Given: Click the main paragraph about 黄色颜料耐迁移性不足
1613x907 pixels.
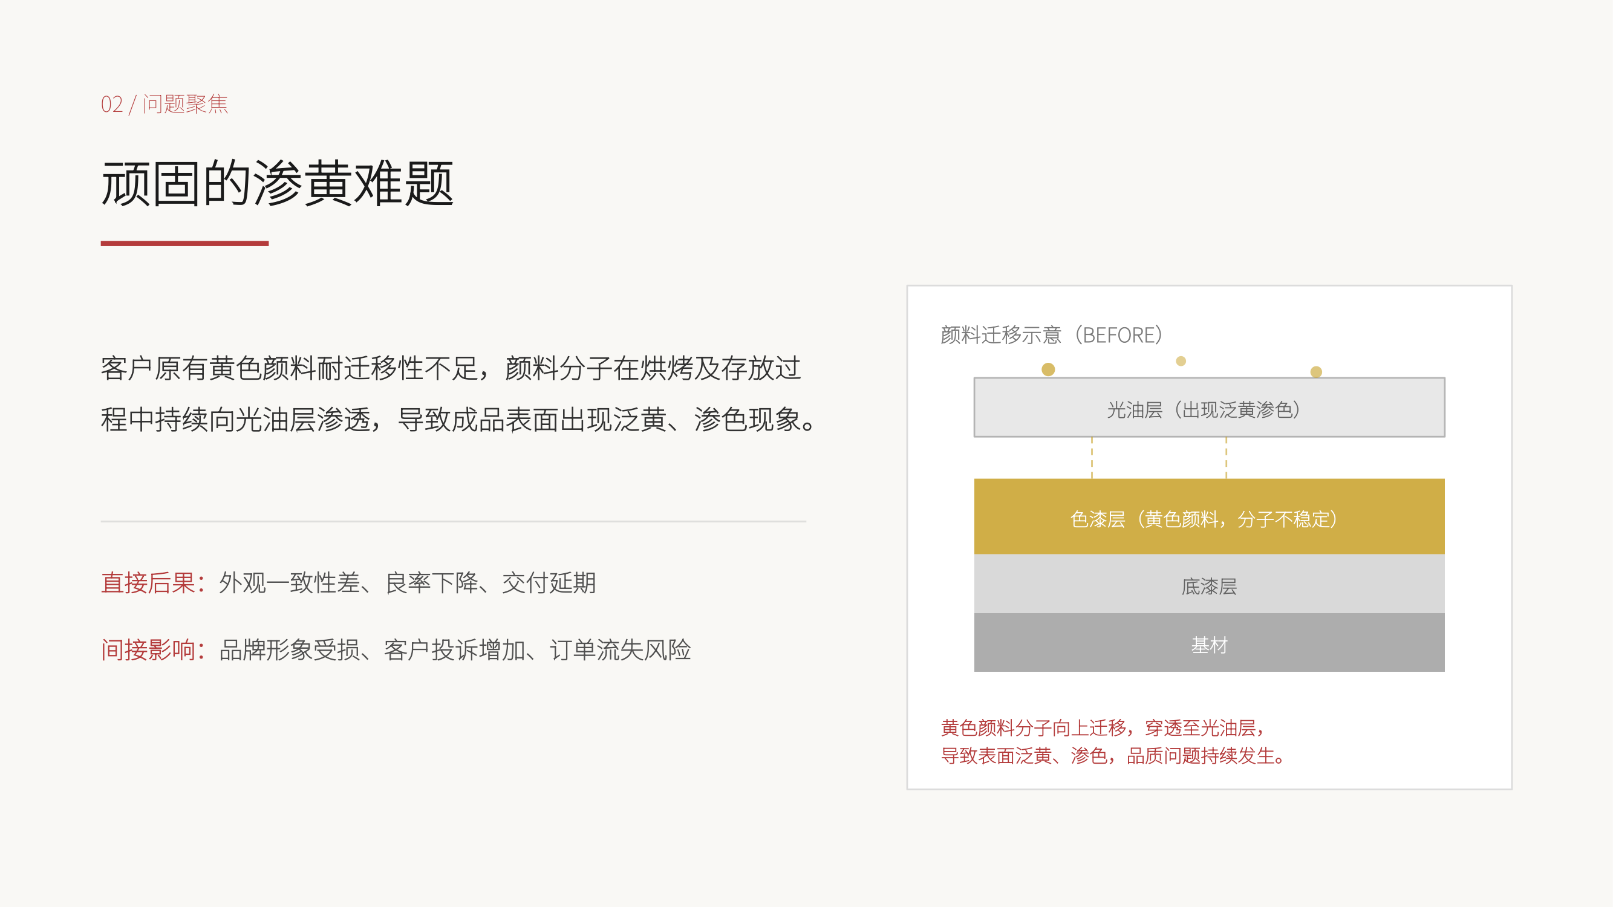Looking at the screenshot, I should tap(459, 394).
